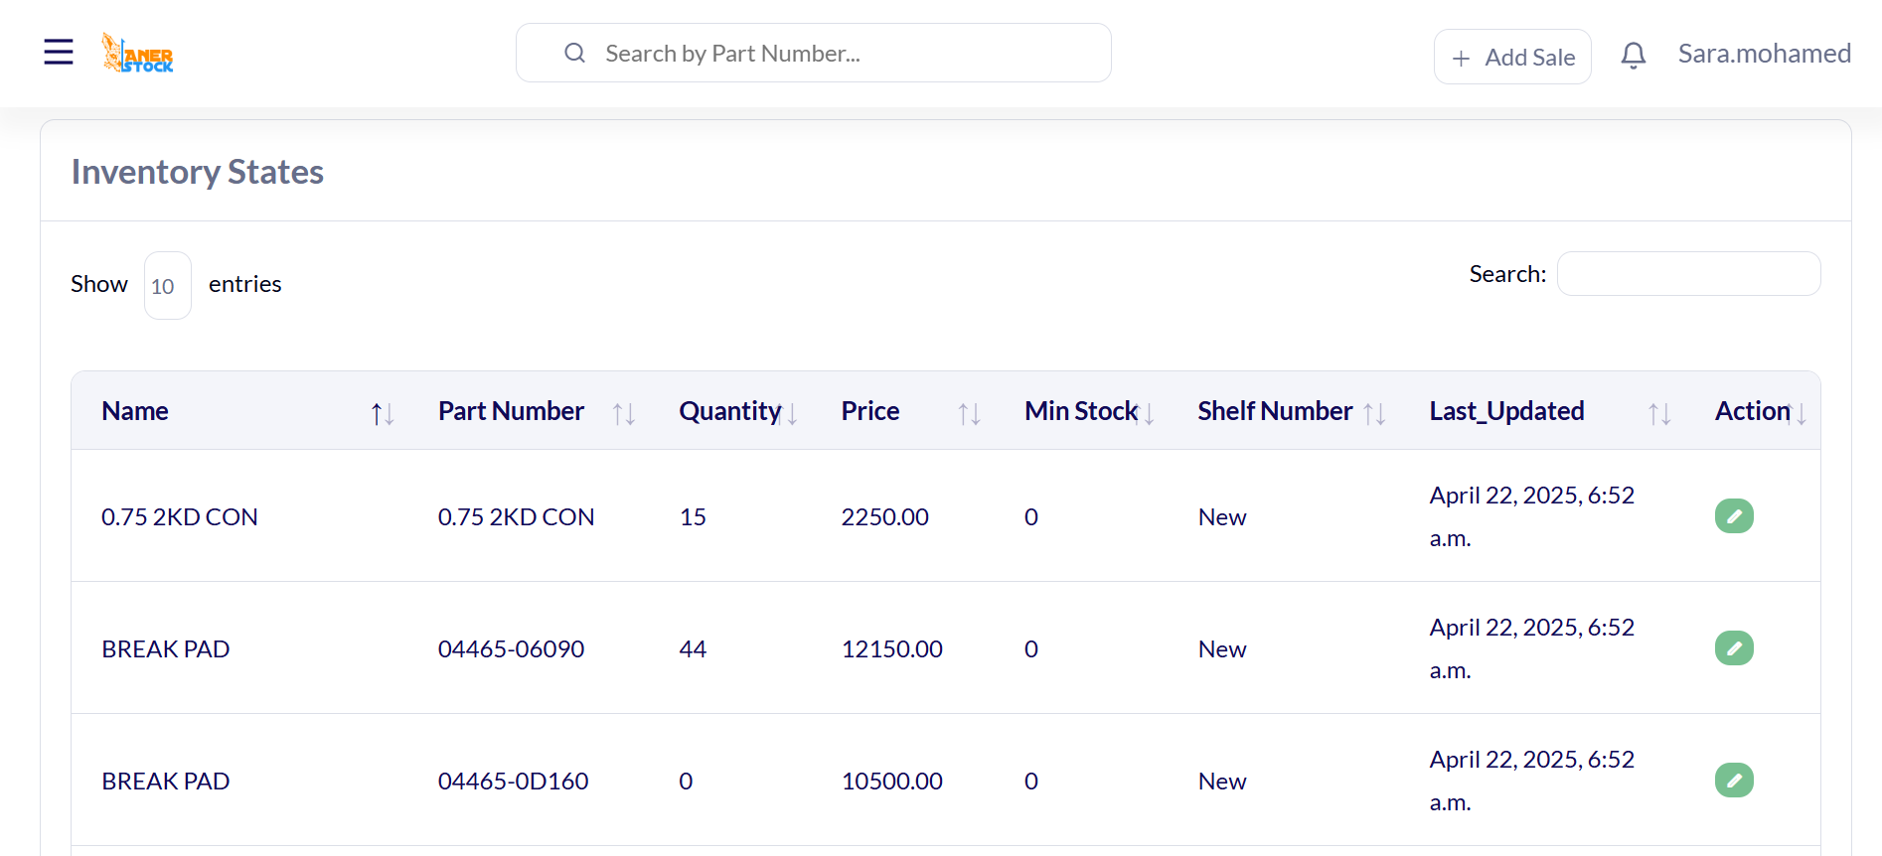The image size is (1882, 856).
Task: Sort table by Price column
Action: point(869,411)
